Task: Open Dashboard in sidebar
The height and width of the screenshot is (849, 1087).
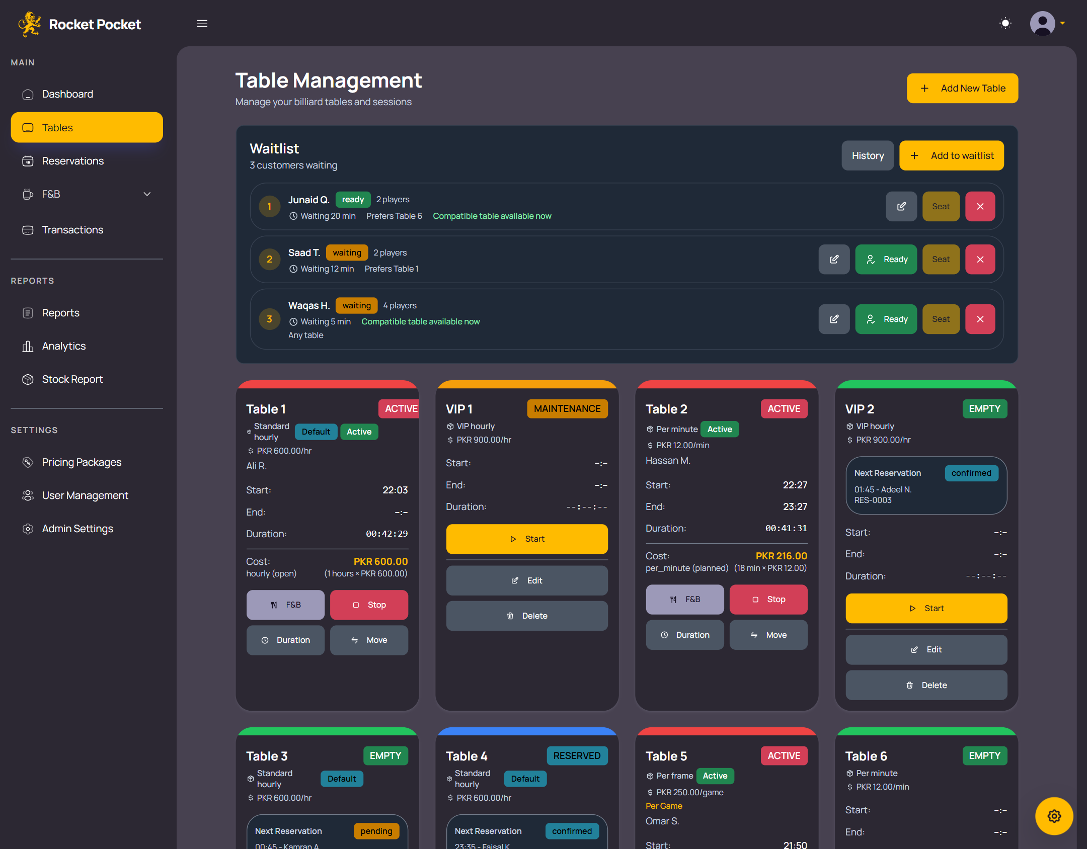Action: [x=87, y=94]
